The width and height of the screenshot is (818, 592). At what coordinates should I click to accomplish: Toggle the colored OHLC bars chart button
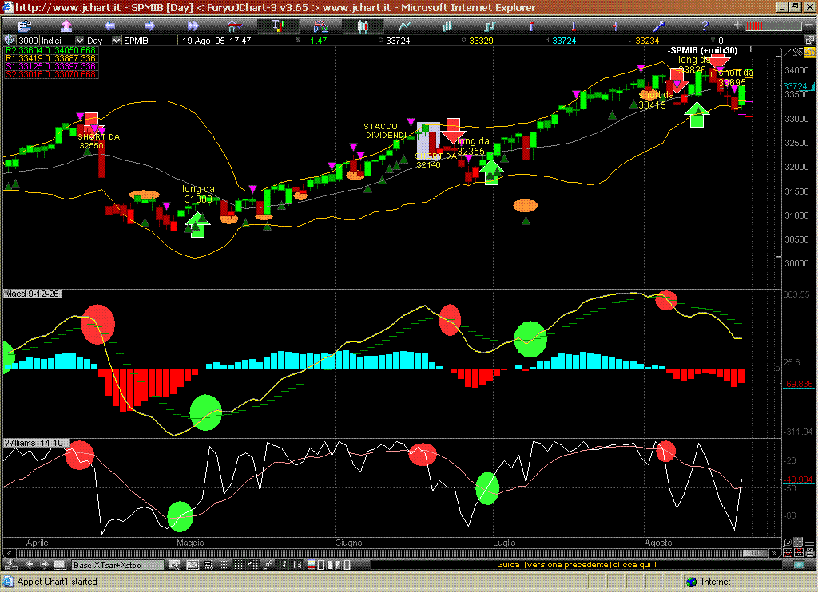click(277, 26)
